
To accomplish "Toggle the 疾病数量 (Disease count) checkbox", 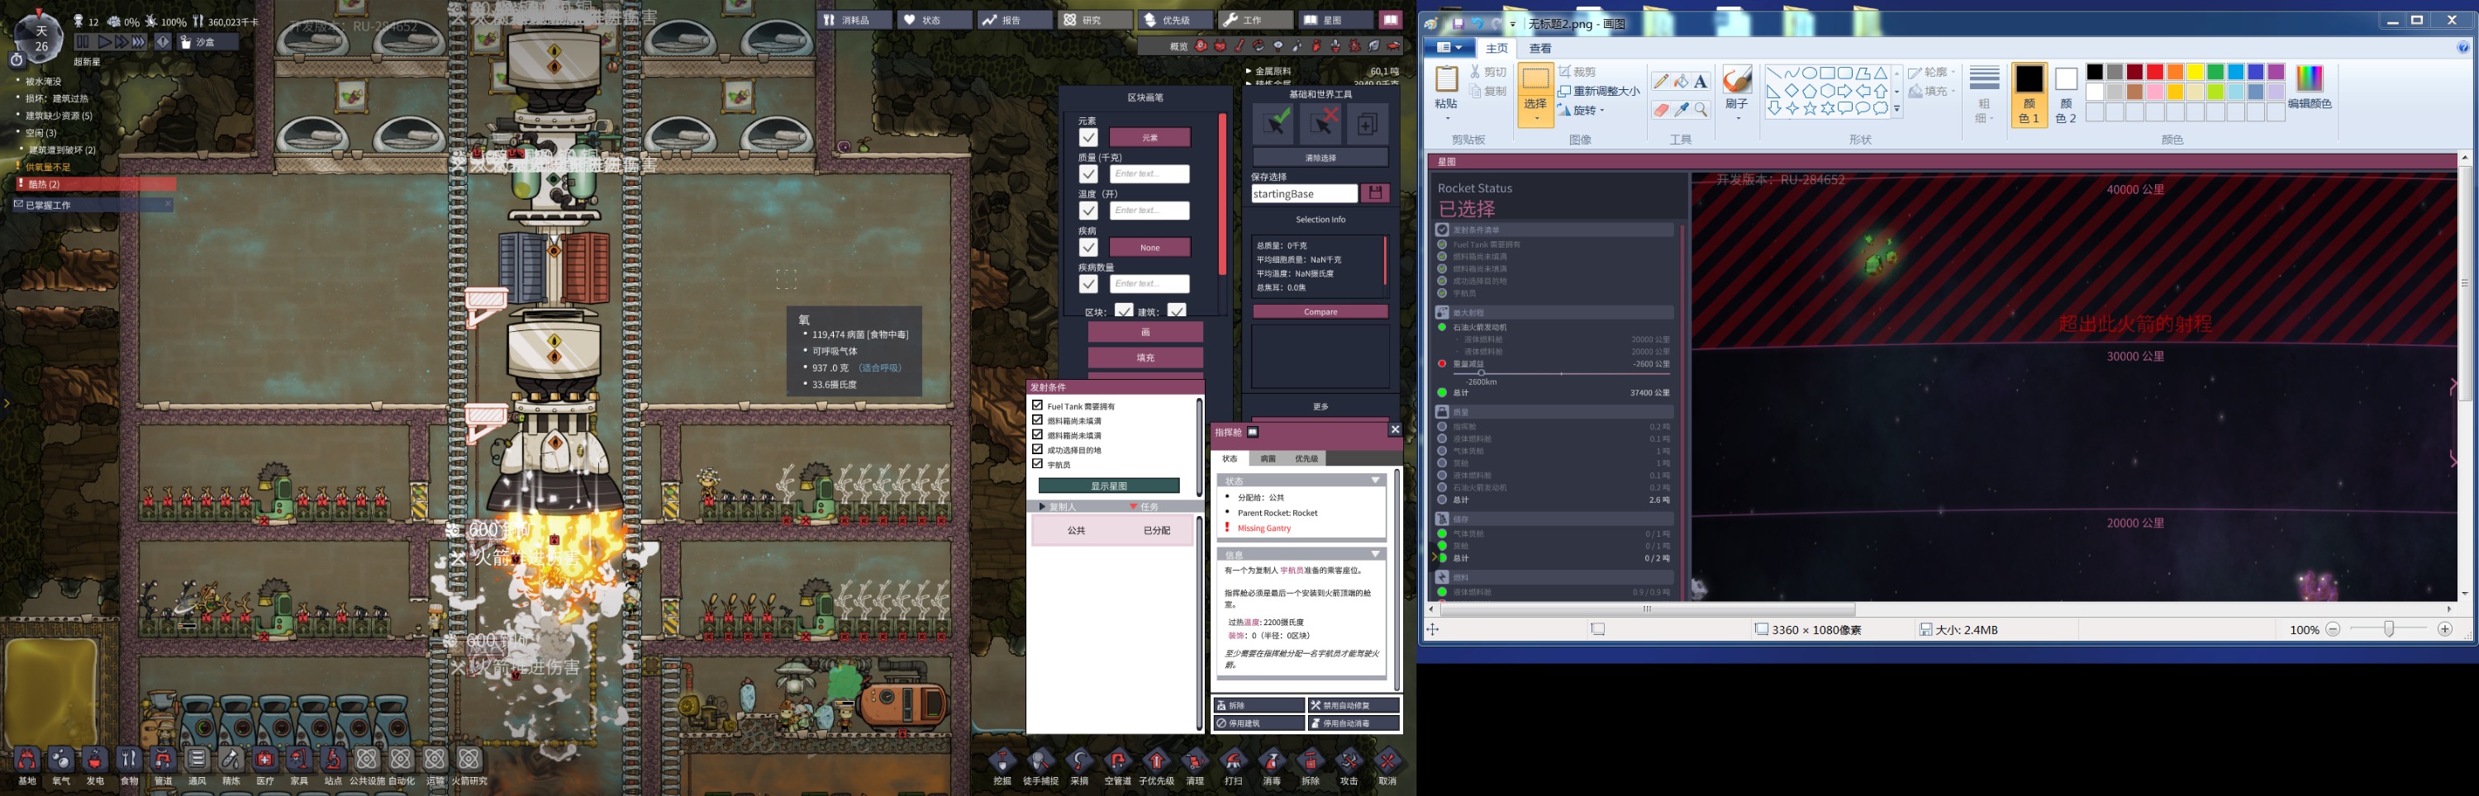I will tap(1087, 285).
